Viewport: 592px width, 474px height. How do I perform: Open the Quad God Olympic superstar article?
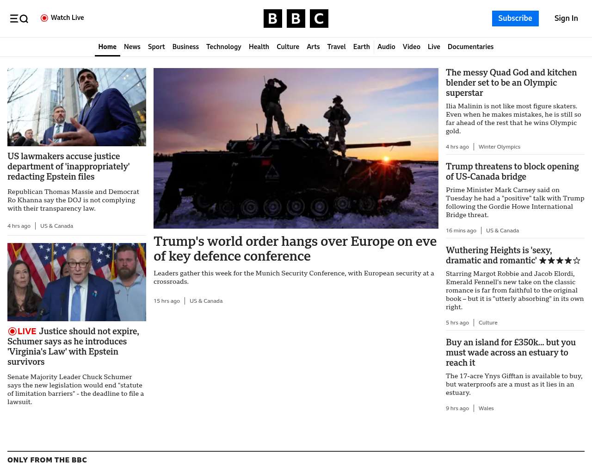(x=511, y=82)
